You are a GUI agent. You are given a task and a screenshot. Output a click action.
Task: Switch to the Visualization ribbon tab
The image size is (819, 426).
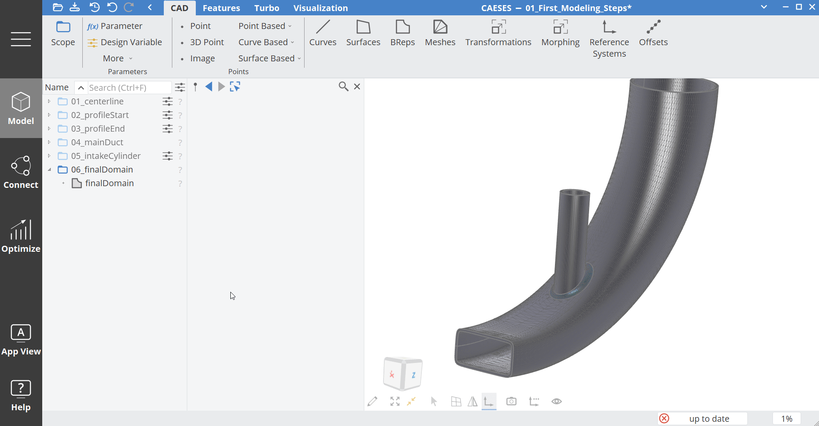[x=321, y=8]
